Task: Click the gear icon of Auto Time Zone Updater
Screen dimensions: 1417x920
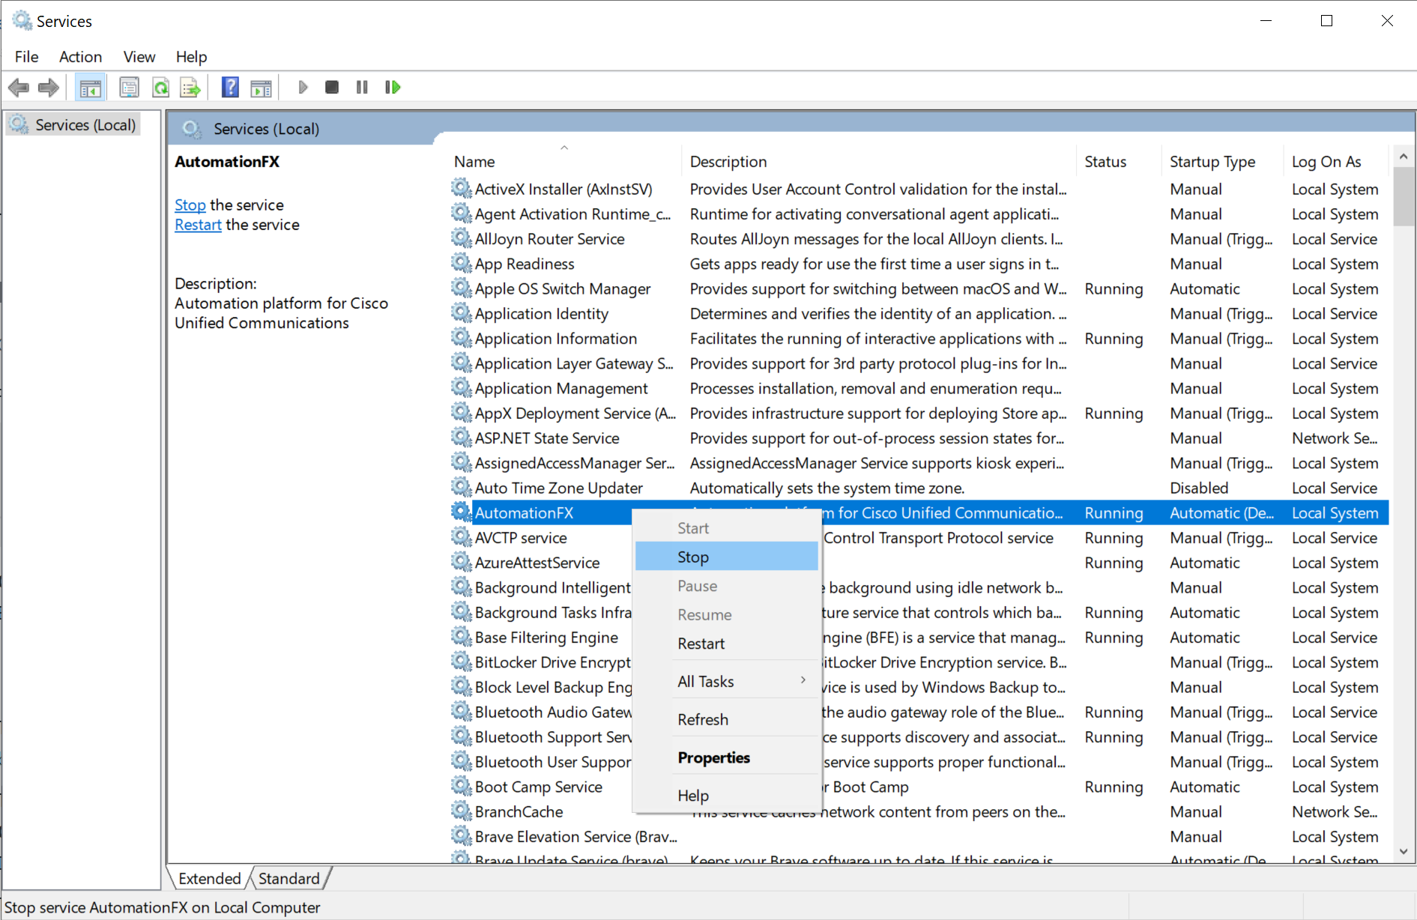Action: click(462, 487)
